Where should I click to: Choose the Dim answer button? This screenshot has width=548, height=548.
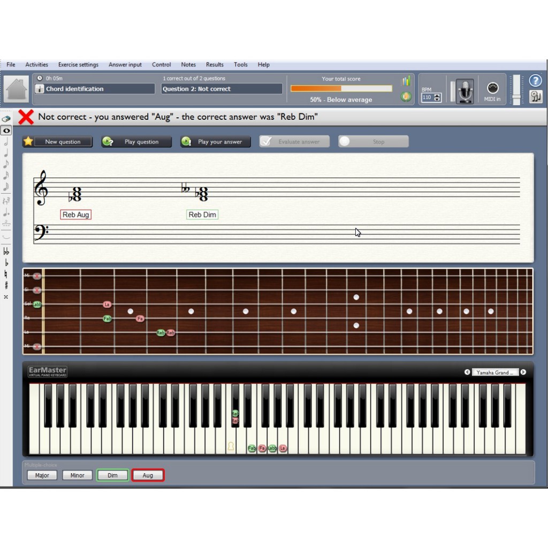[112, 475]
